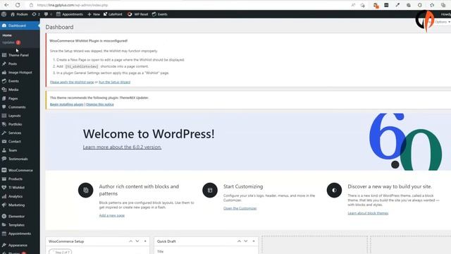Screen dimensions: 451x254
Task: Click the Image Hotspot sidebar icon
Action: point(4,72)
